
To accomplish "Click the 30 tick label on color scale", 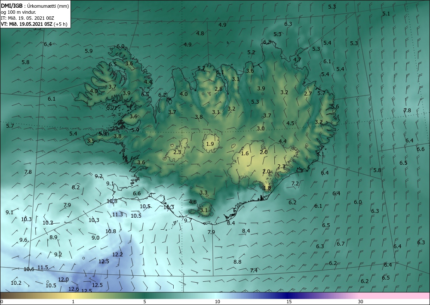I will pyautogui.click(x=360, y=302).
